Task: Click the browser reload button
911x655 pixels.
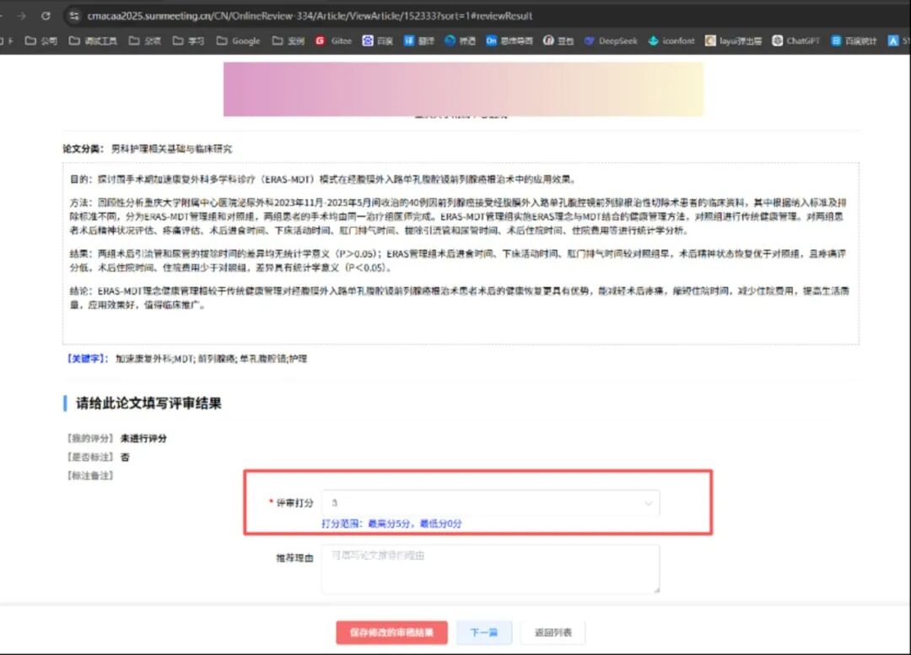Action: (46, 16)
